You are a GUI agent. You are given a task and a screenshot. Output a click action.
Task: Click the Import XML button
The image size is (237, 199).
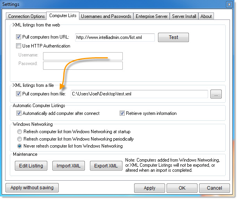[x=68, y=166]
